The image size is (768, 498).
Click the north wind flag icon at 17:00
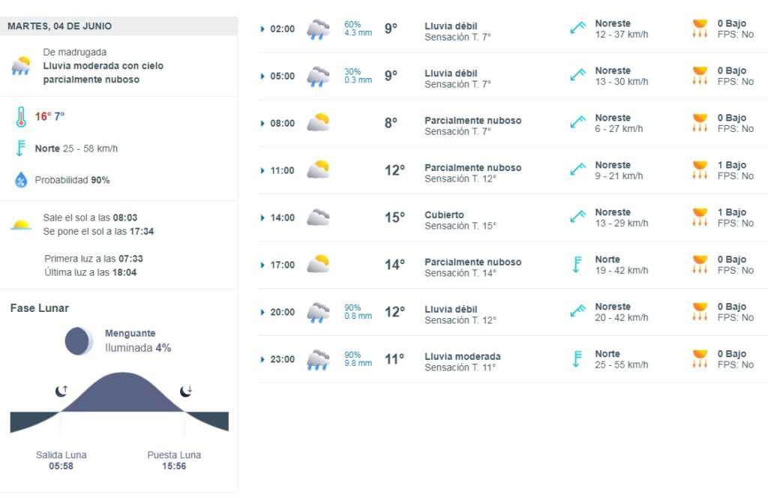click(x=577, y=265)
